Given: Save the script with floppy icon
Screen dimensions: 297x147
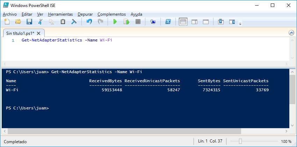Looking at the screenshot, I should coord(29,22).
